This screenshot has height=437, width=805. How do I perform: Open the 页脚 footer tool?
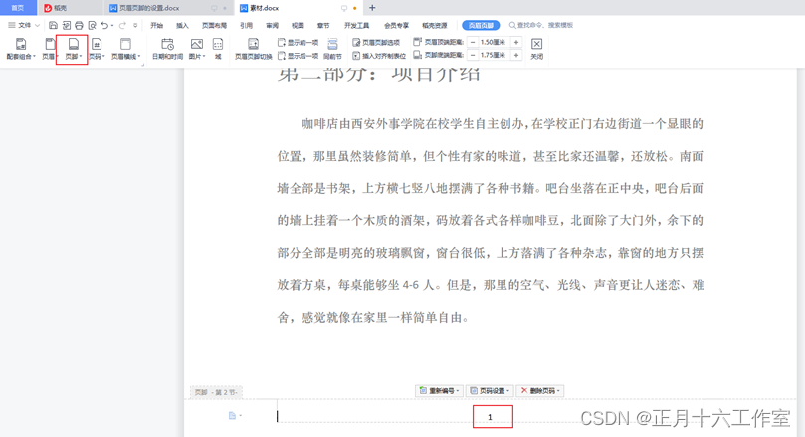(x=73, y=49)
